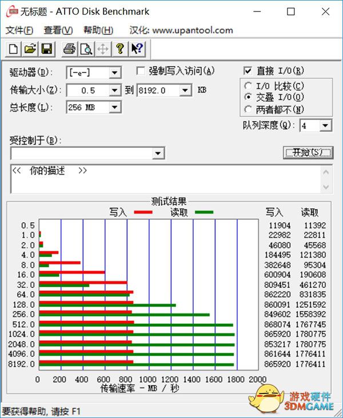Click inside the 你的描述 description text box
Viewport: 343px width, 418px height.
[x=165, y=179]
